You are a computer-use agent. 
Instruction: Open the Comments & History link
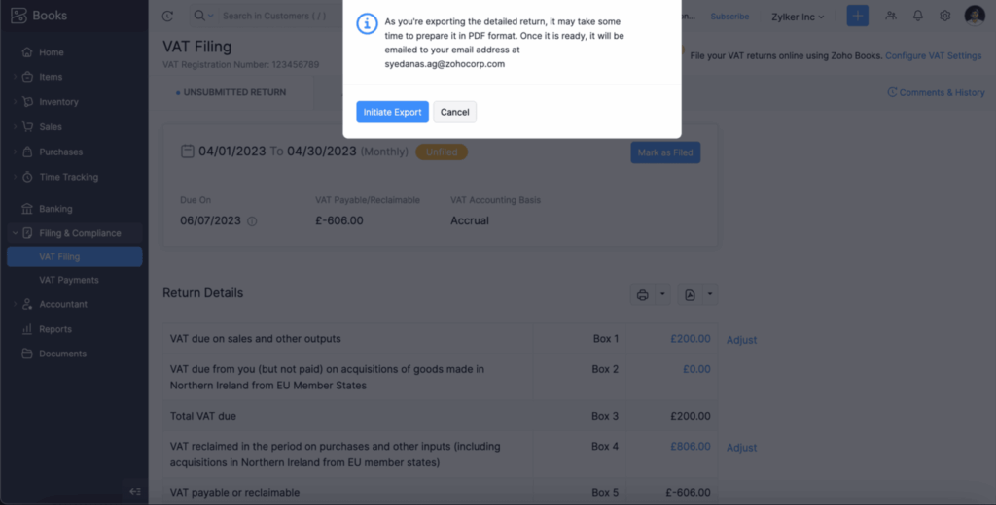tap(936, 93)
